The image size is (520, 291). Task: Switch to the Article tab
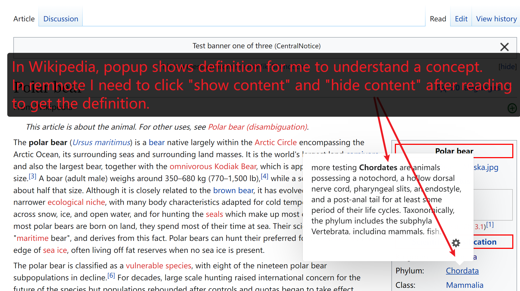click(24, 19)
